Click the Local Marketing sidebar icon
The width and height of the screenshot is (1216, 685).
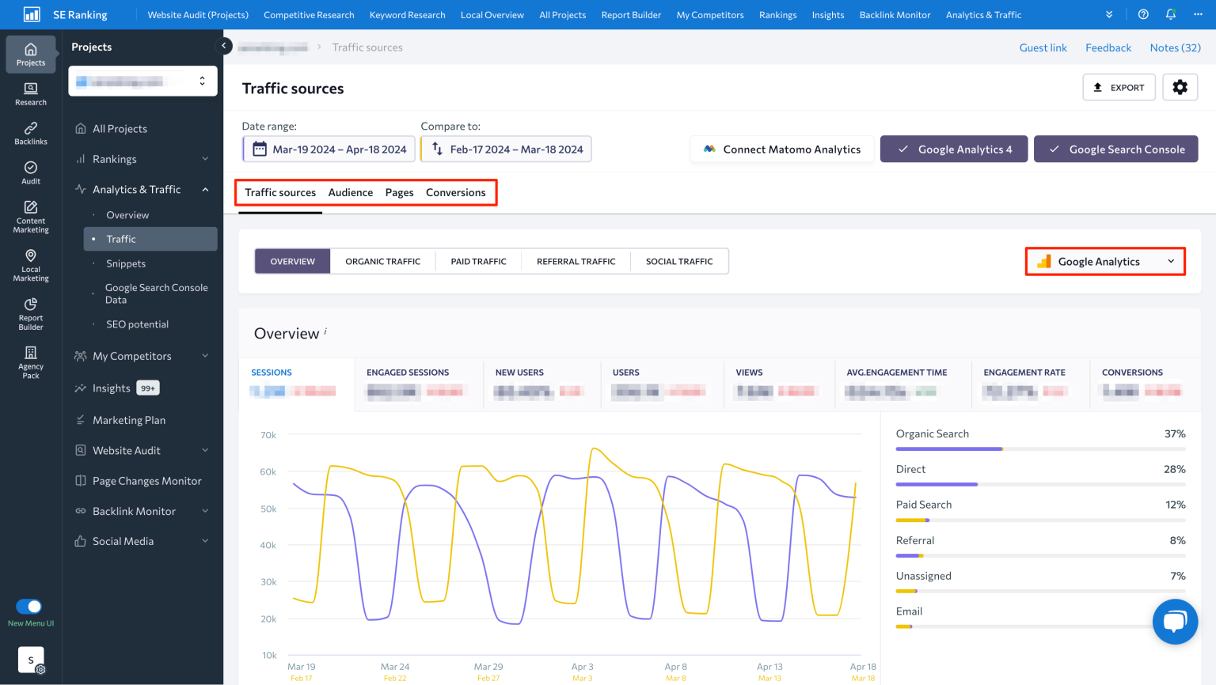coord(30,264)
